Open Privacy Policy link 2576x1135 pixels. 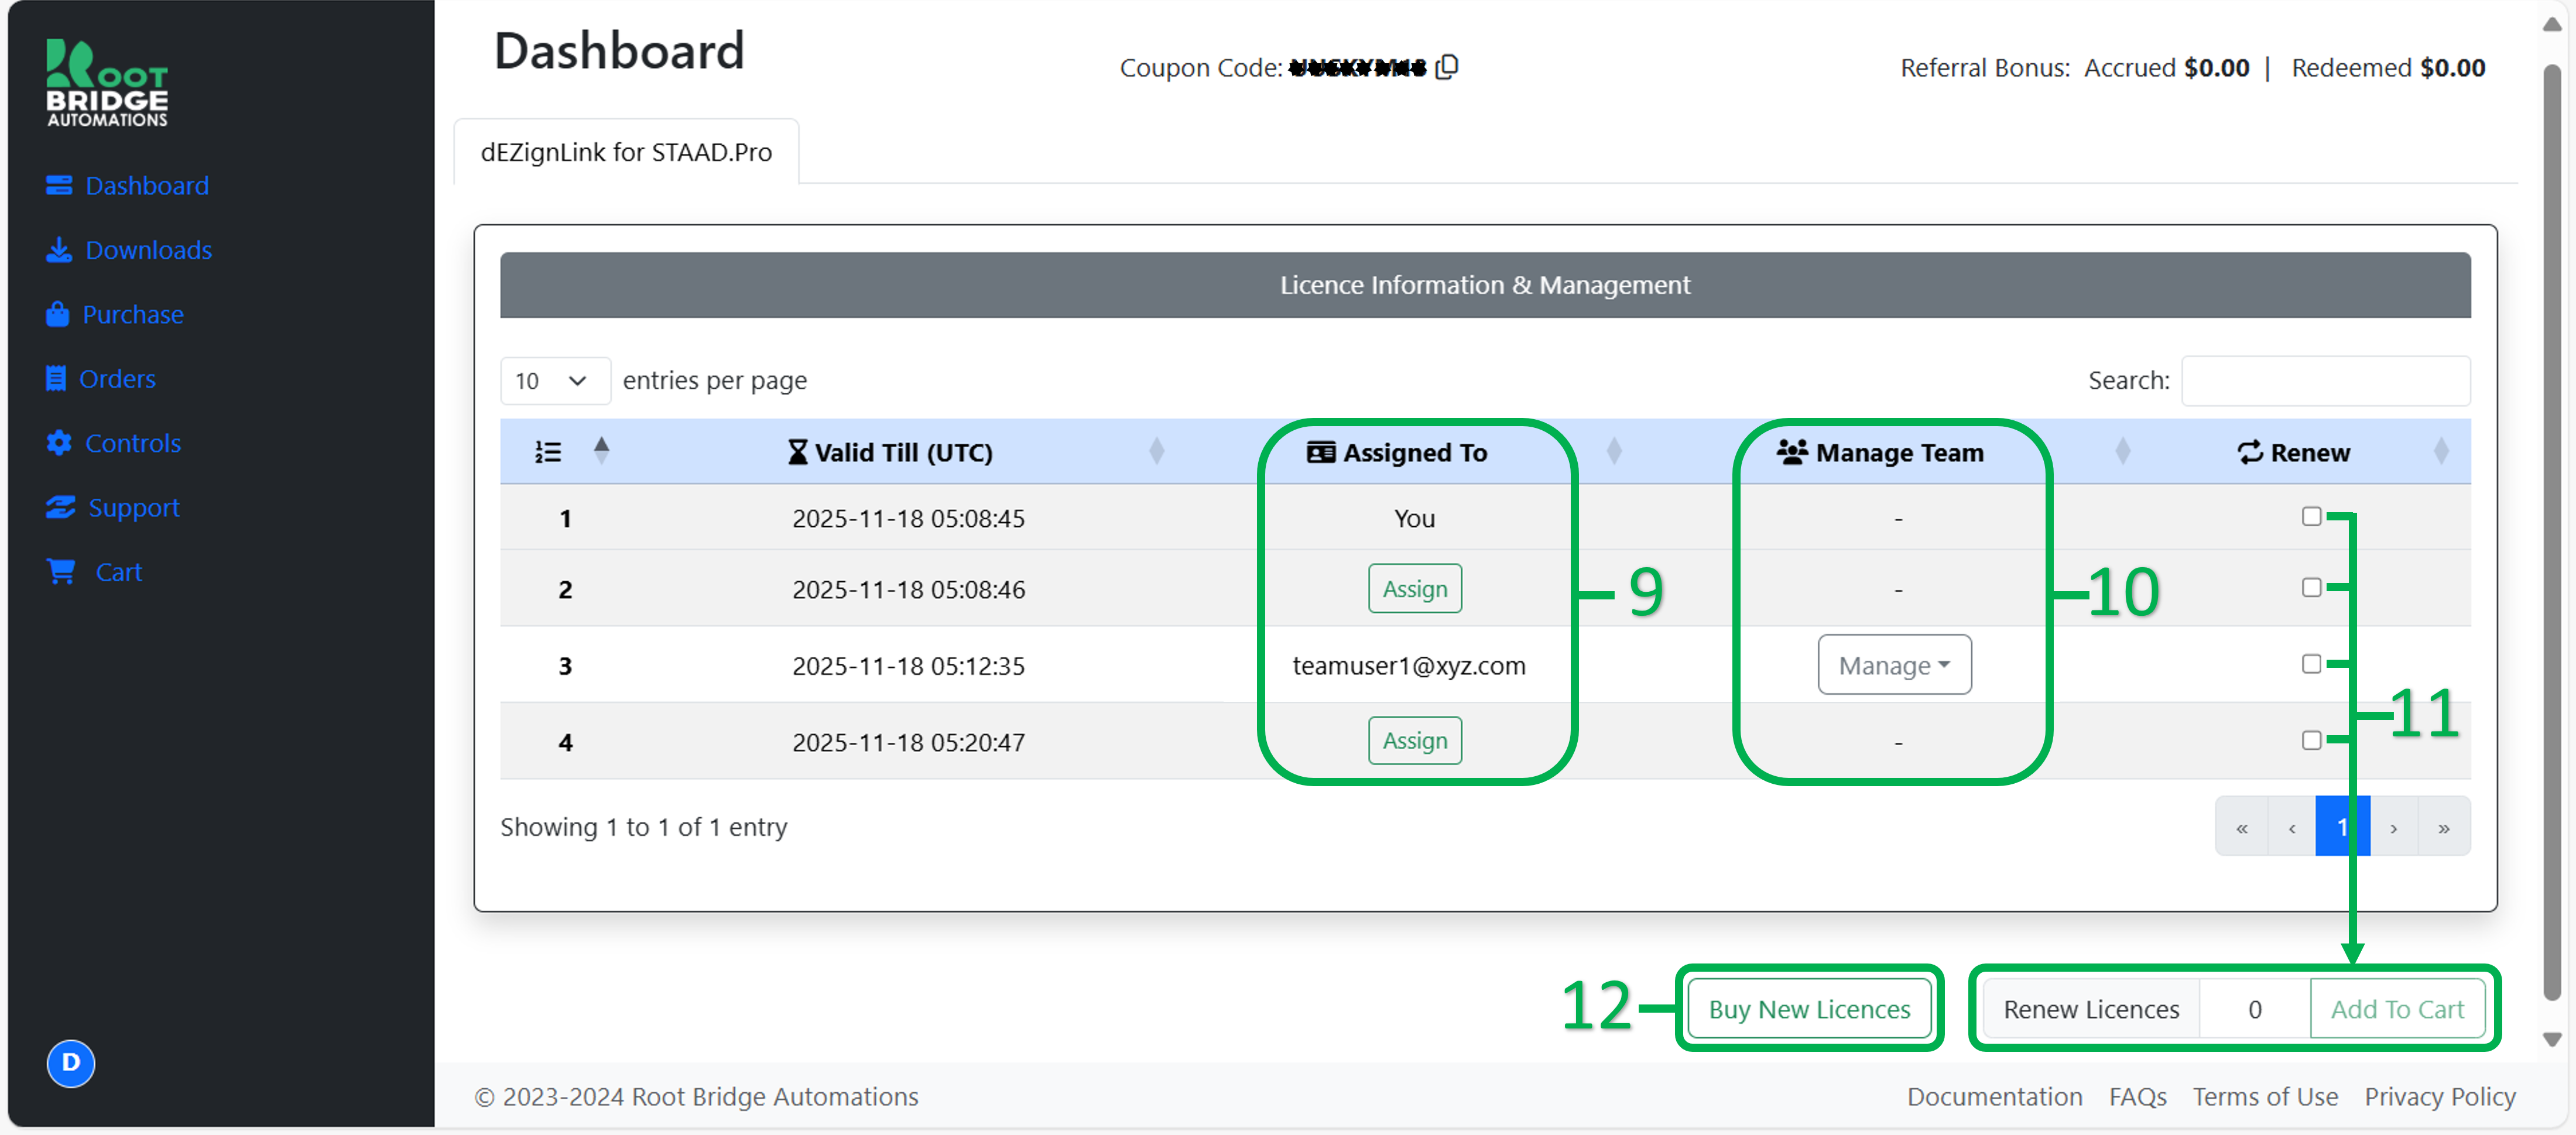2439,1097
